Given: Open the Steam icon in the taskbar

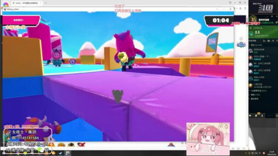Looking at the screenshot, I should 60,153.
